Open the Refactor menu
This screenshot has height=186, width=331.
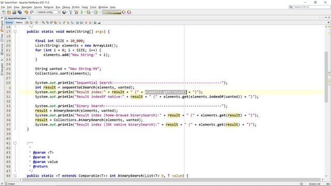(x=49, y=7)
